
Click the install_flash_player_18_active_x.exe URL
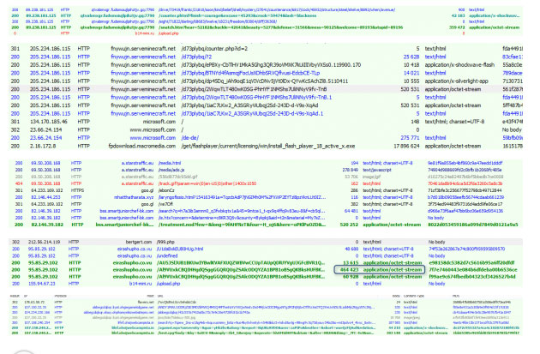click(268, 146)
